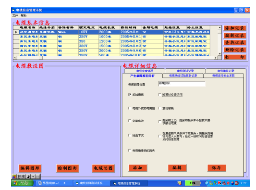Switch to the 电缆测试记录 tab
256x190 pixels.
pyautogui.click(x=185, y=71)
